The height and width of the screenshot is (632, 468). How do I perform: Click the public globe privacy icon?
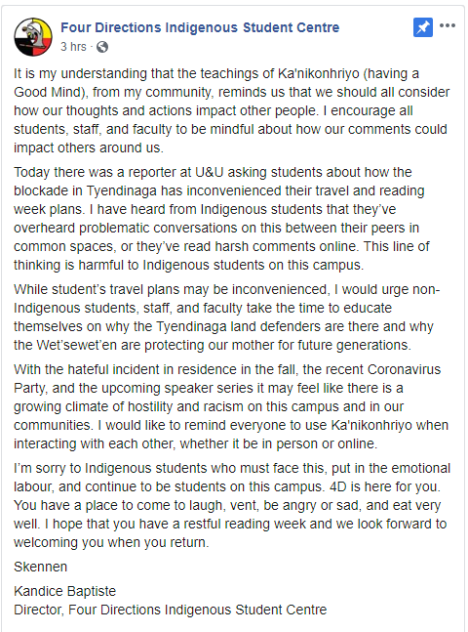point(102,47)
